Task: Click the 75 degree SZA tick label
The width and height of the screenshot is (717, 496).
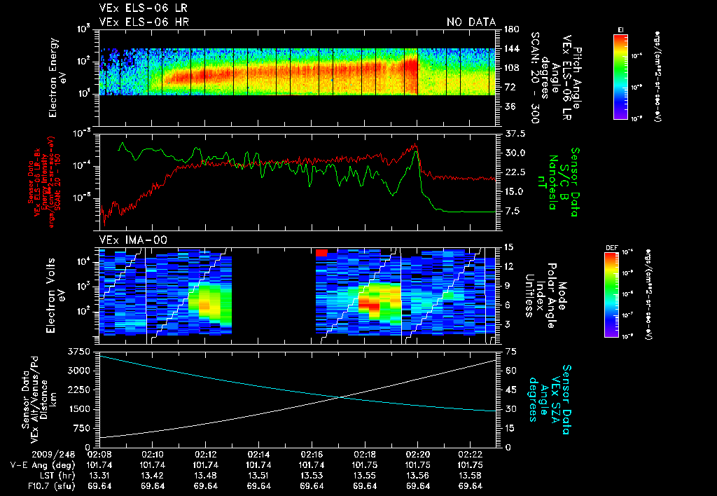Action: 510,352
